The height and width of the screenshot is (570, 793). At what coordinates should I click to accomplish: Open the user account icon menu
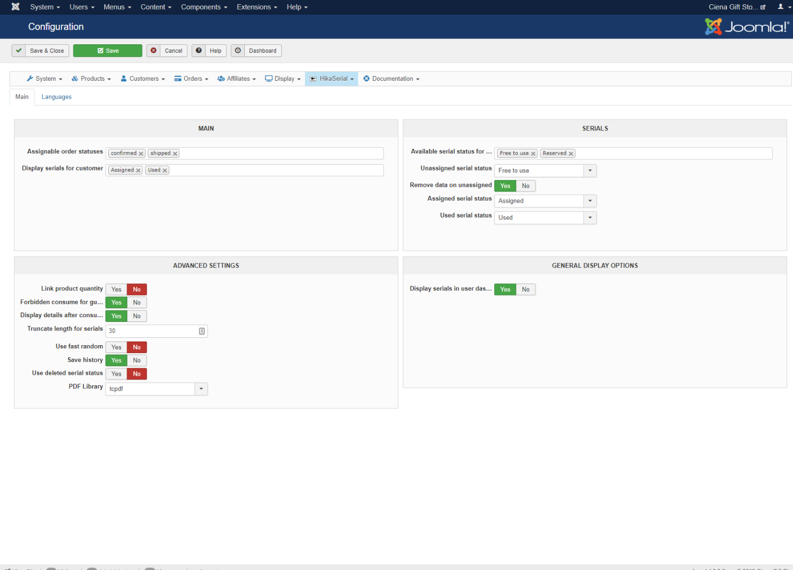[x=784, y=7]
